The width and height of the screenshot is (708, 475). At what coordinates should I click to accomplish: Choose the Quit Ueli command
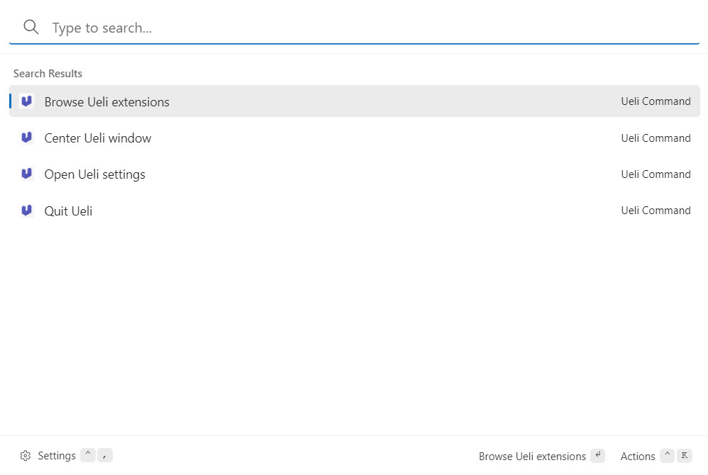pos(355,211)
